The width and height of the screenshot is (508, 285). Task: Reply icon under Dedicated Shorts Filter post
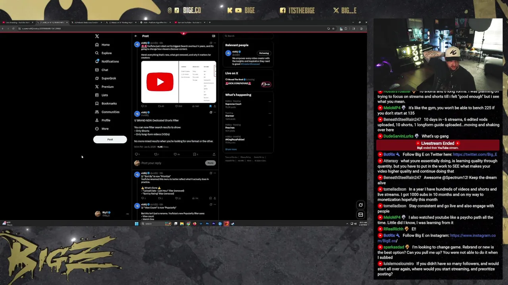137,154
